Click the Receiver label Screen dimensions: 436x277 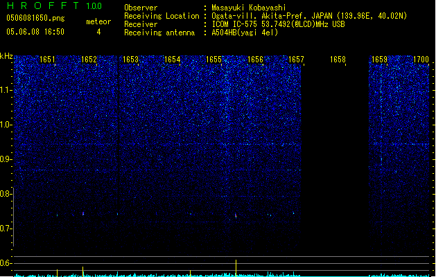click(141, 24)
